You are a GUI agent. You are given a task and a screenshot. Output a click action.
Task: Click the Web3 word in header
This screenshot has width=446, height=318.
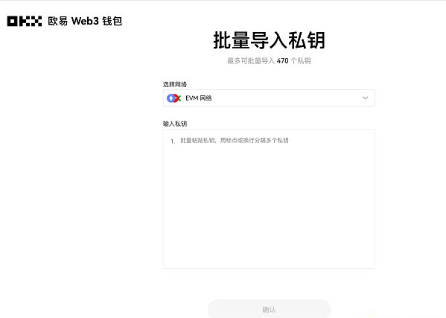85,21
